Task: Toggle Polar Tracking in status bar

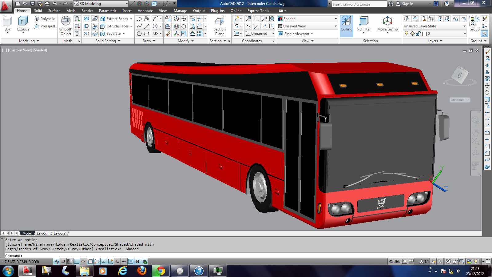Action: tap(83, 262)
